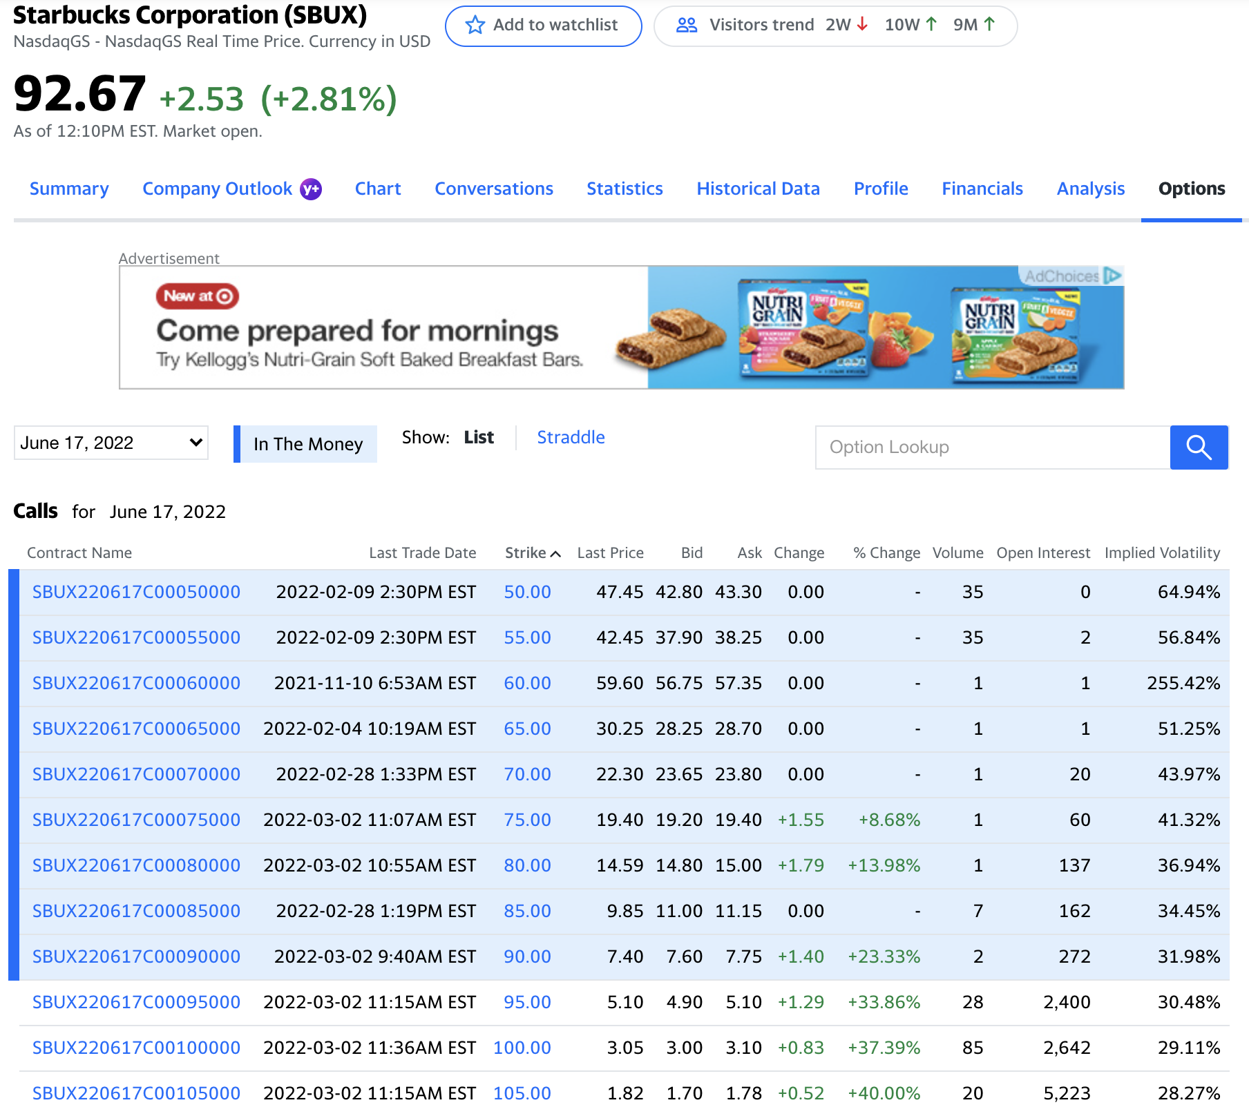The height and width of the screenshot is (1116, 1249).
Task: Click the 65.00 strike price link
Action: click(527, 729)
